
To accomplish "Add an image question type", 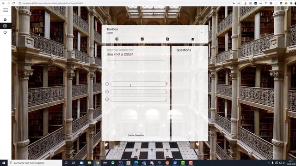I will pos(193,39).
